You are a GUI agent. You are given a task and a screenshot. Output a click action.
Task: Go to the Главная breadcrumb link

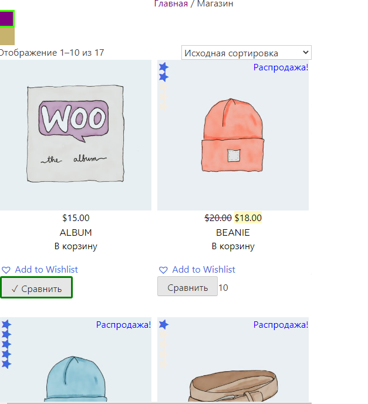coord(171,4)
